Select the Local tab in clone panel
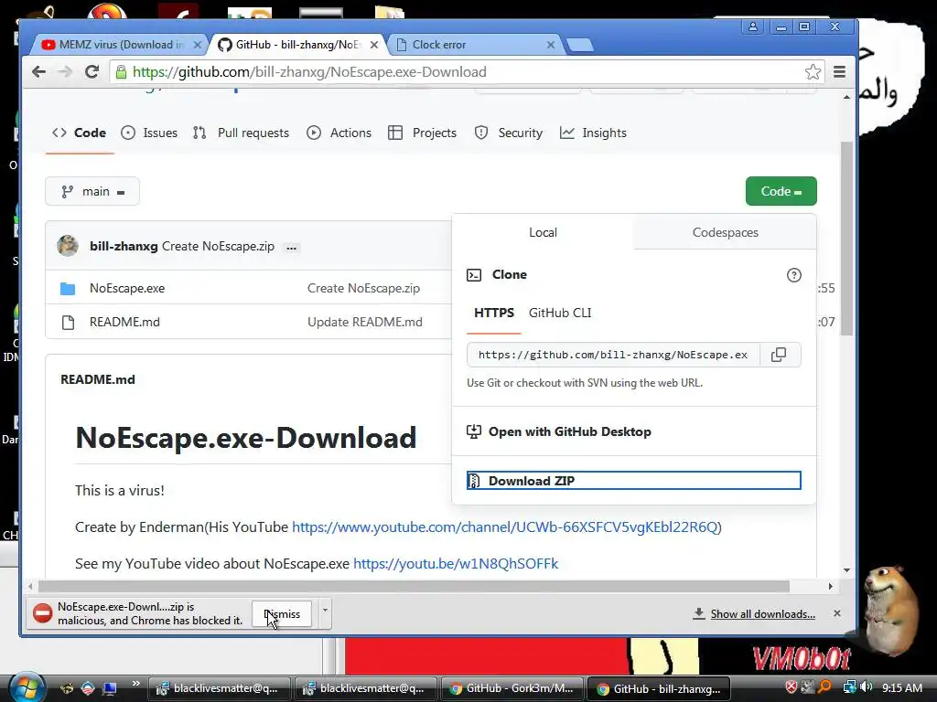This screenshot has width=937, height=702. point(543,233)
